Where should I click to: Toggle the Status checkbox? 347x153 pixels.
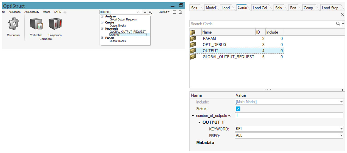click(x=238, y=109)
